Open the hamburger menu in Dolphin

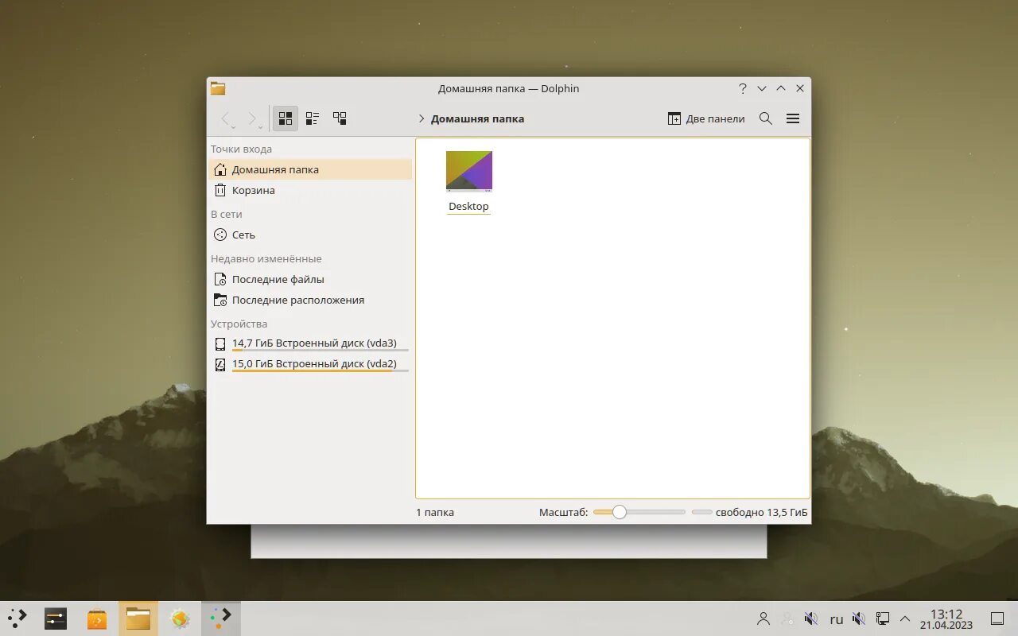(793, 118)
